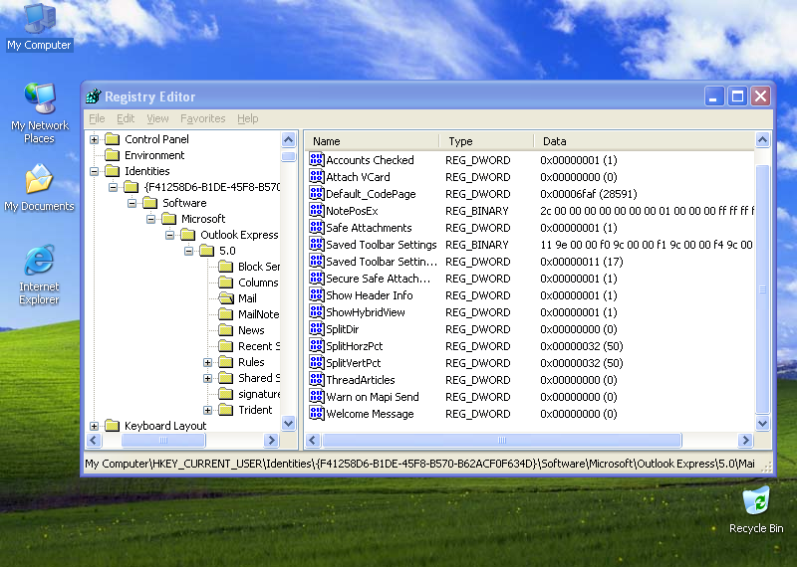Screen dimensions: 797x567
Task: Sort values by Data column header
Action: 645,141
